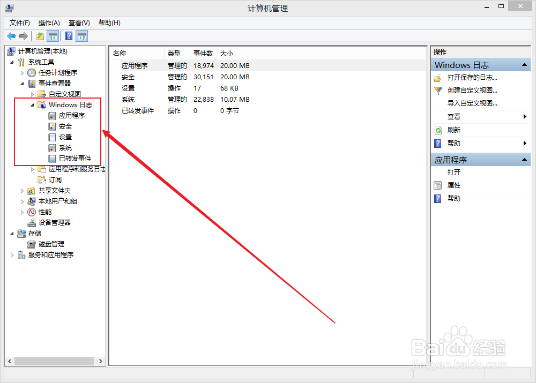Viewport: 536px width, 383px height.
Task: Click the 磁盘管理 disk icon
Action: click(x=32, y=244)
